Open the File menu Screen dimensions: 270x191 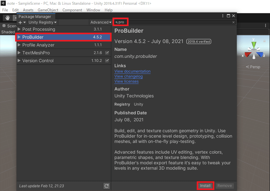tap(5, 10)
